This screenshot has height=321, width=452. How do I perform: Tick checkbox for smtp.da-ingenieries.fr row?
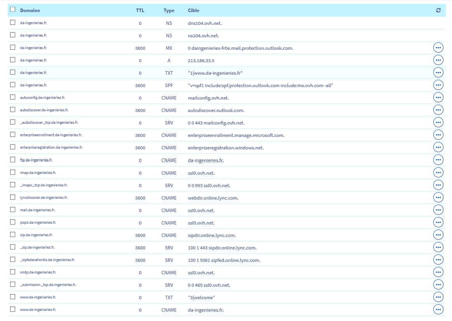pos(13,272)
